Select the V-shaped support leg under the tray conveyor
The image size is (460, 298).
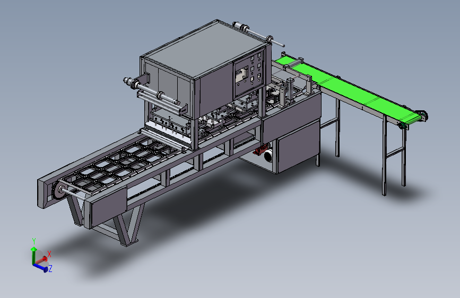point(129,224)
